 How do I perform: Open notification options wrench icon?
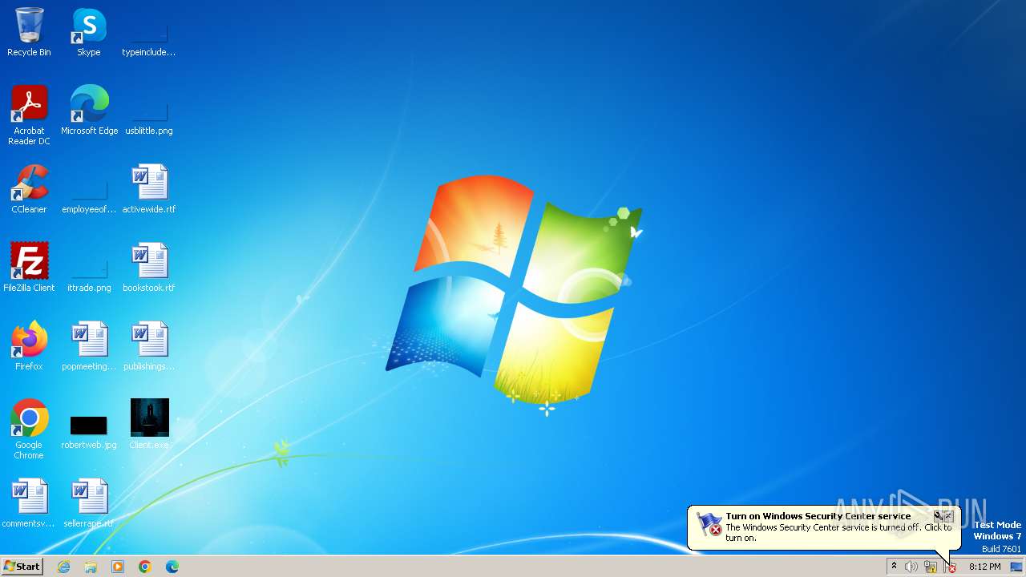pos(938,516)
